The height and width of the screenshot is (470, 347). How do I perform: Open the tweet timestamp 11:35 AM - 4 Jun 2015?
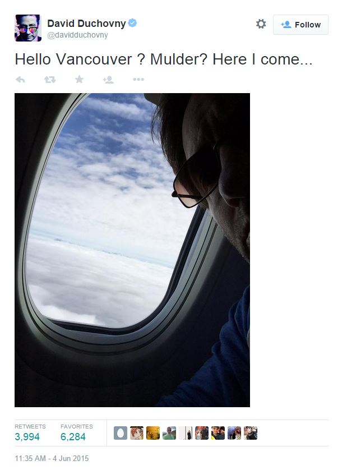52,458
